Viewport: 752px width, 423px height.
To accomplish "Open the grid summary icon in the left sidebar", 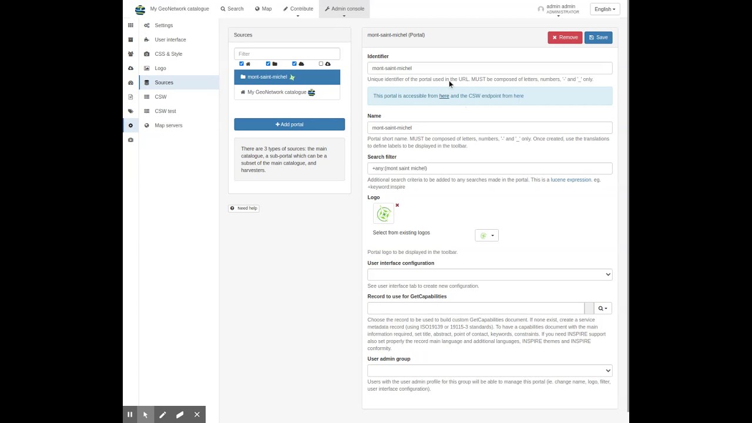I will 130,25.
